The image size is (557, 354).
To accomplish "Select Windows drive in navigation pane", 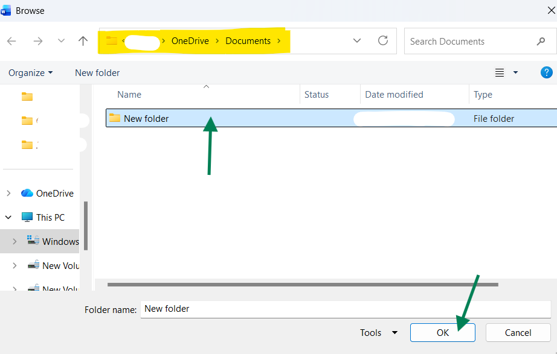I will (60, 242).
